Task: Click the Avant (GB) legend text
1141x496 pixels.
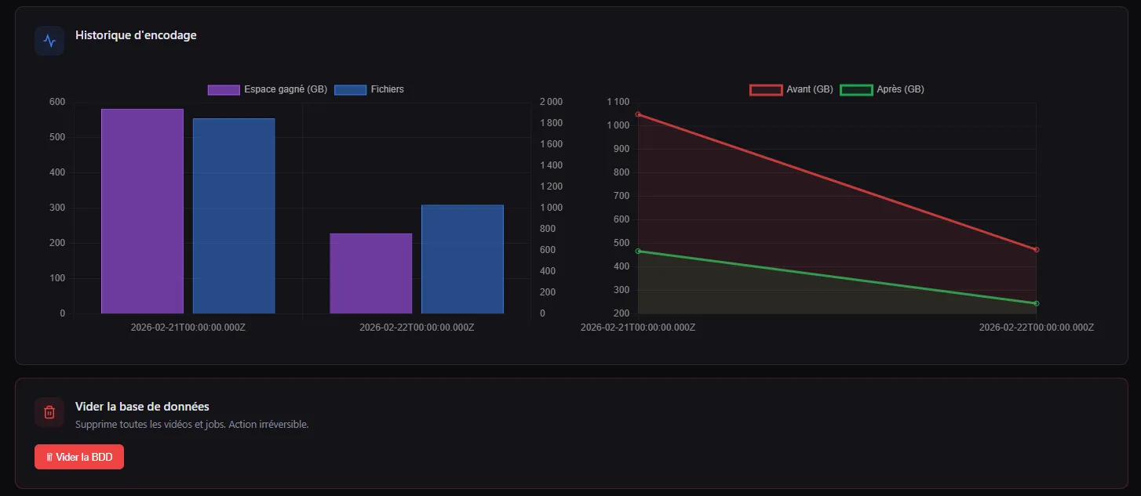Action: (x=810, y=89)
